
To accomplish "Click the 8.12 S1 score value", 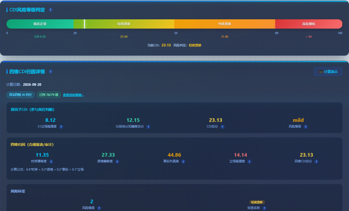I will click(x=50, y=120).
